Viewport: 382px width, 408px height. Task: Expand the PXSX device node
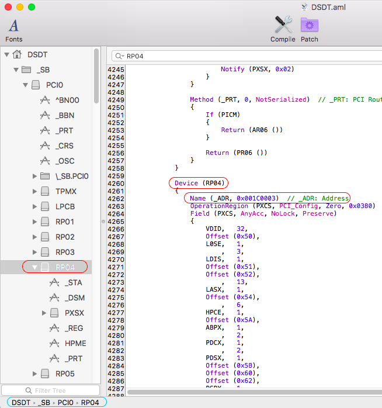44,313
